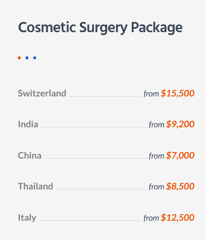Screen dimensions: 205x240
Task: Click the Cosmetic Surgery Package heading
Action: coord(100,28)
